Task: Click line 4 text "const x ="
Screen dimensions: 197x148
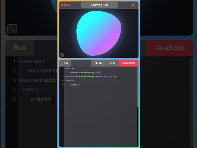Action: click(71, 80)
